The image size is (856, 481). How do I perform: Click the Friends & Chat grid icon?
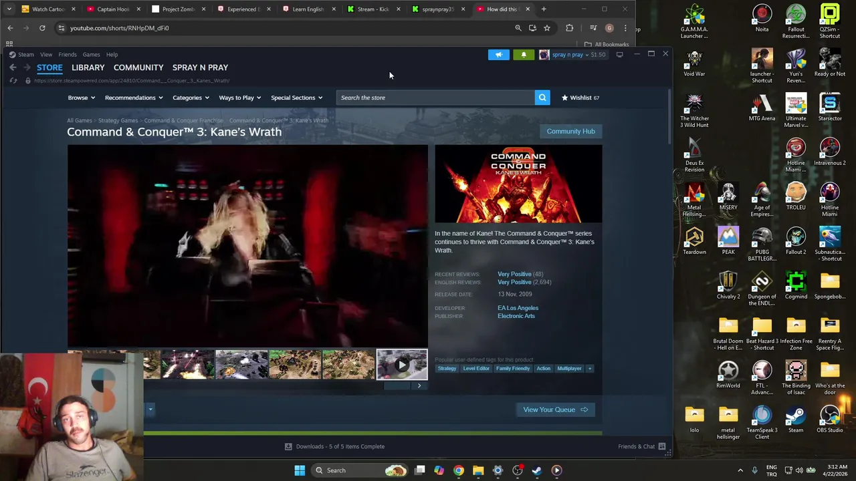[x=662, y=446]
